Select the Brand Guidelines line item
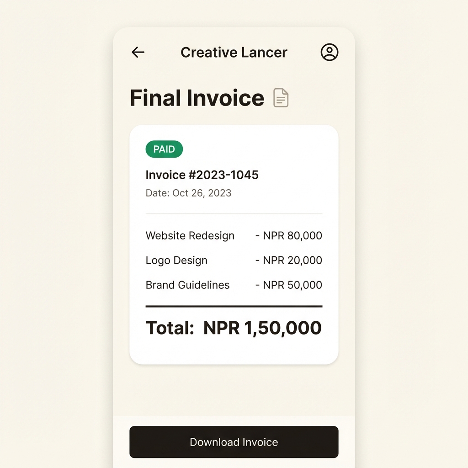Image resolution: width=468 pixels, height=468 pixels. click(187, 285)
